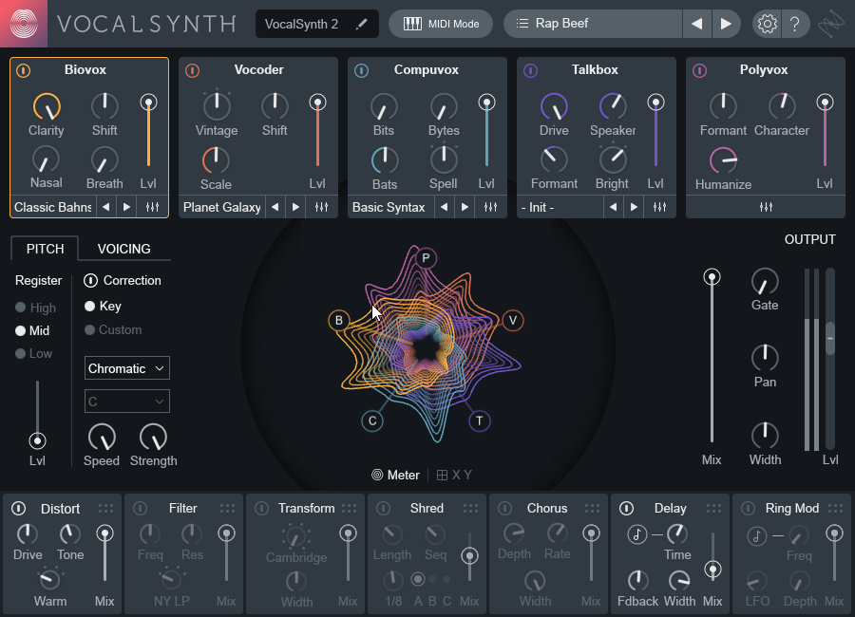Switch visualizer to Meter view
Screen dimensions: 855x617
click(x=396, y=475)
